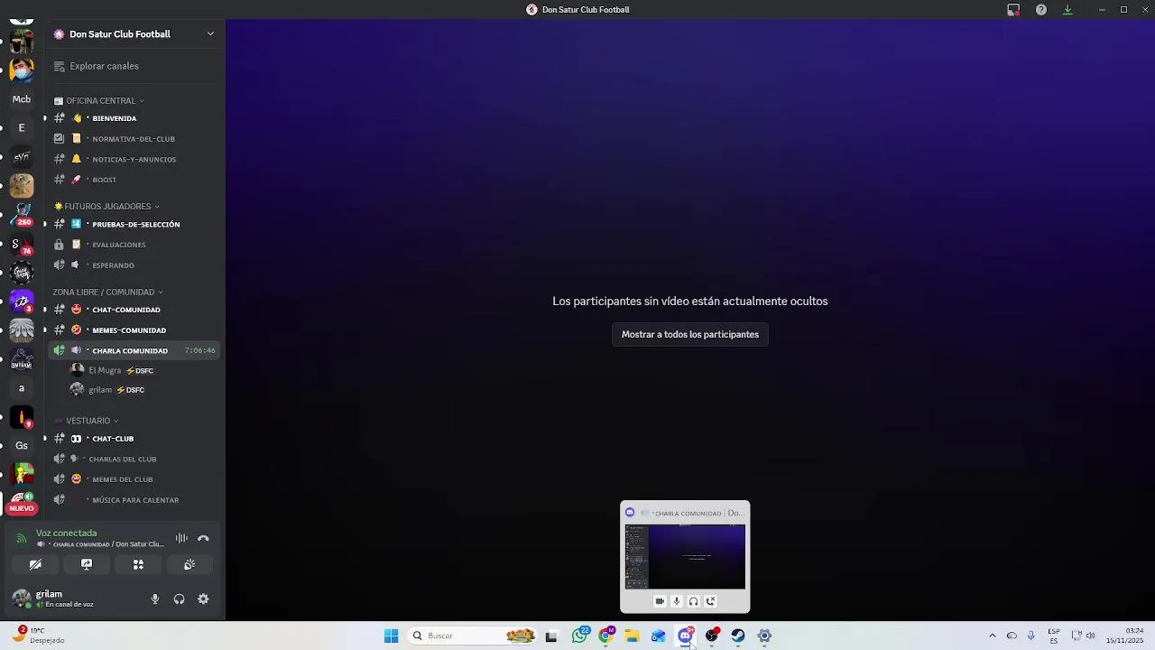Disconnect from voice with the hang-up icon
Image resolution: width=1155 pixels, height=650 pixels.
pos(203,538)
